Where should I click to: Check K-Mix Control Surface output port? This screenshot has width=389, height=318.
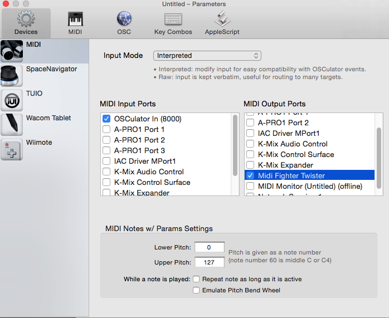251,155
